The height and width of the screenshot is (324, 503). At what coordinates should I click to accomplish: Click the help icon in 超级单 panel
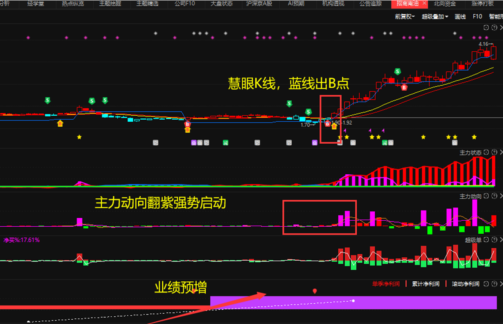coord(494,240)
